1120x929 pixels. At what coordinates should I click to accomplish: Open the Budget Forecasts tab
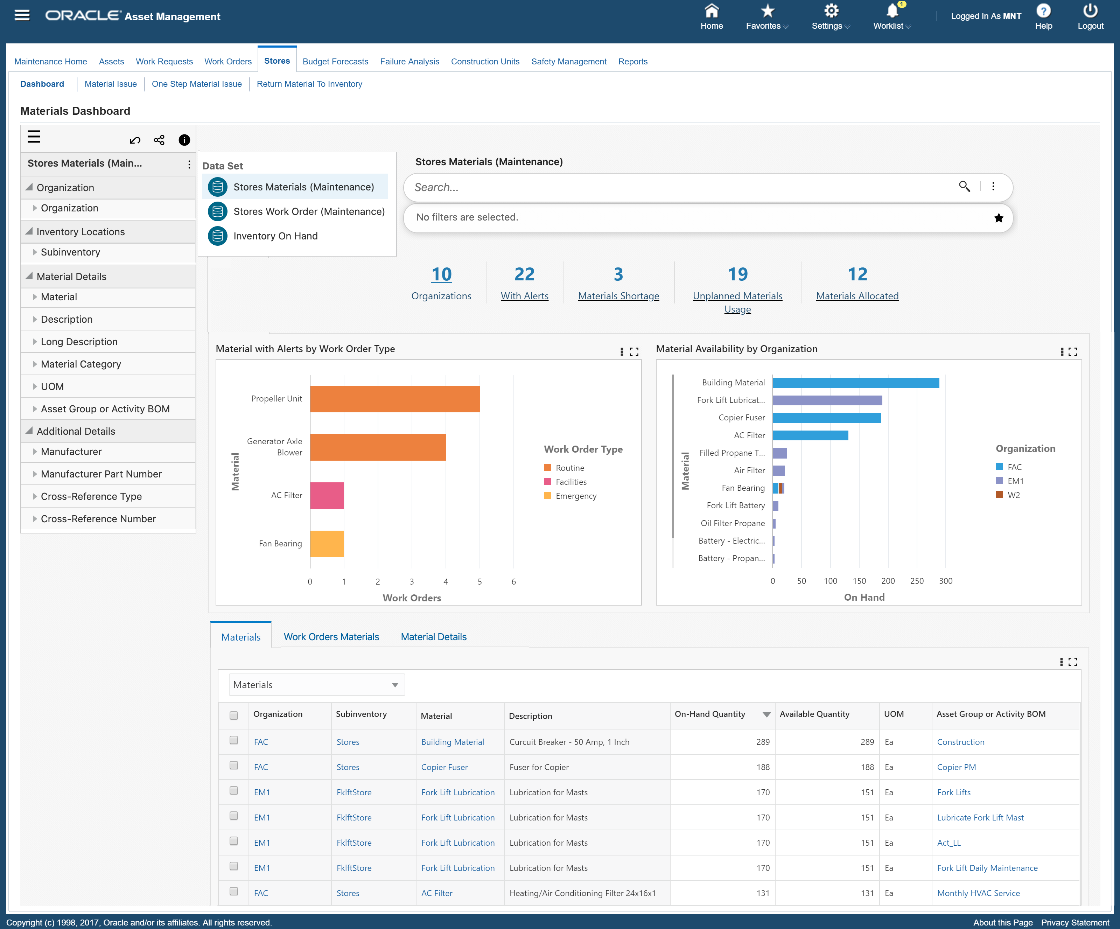pyautogui.click(x=335, y=61)
